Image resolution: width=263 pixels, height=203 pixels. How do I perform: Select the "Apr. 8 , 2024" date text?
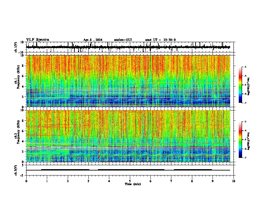click(x=93, y=40)
